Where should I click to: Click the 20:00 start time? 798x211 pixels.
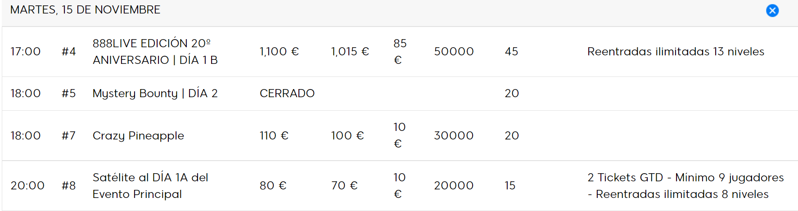pyautogui.click(x=27, y=186)
